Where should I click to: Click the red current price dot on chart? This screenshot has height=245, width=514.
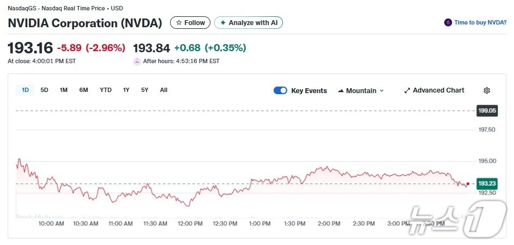(468, 183)
